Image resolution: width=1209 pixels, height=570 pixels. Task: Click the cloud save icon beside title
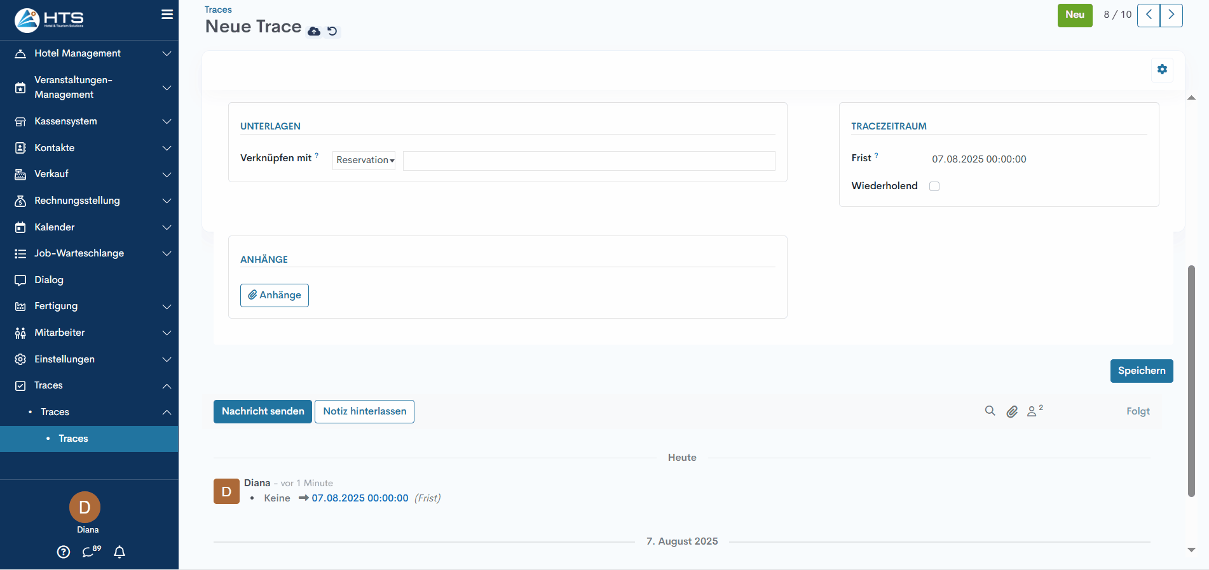point(314,31)
